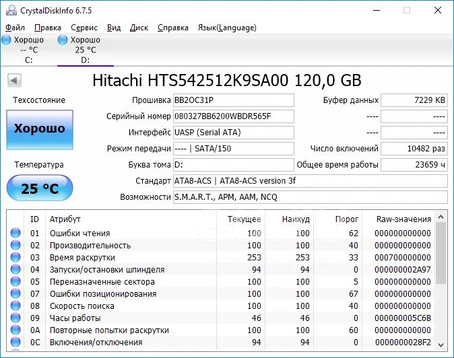
Task: Select the Повторные попытки раскрутки row
Action: 221,330
